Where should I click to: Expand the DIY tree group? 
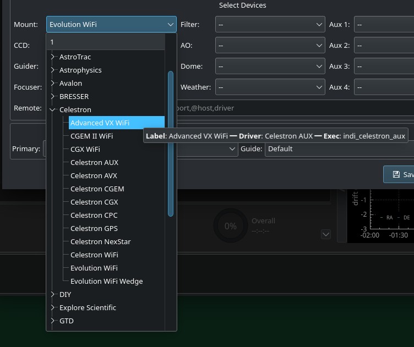[52, 294]
